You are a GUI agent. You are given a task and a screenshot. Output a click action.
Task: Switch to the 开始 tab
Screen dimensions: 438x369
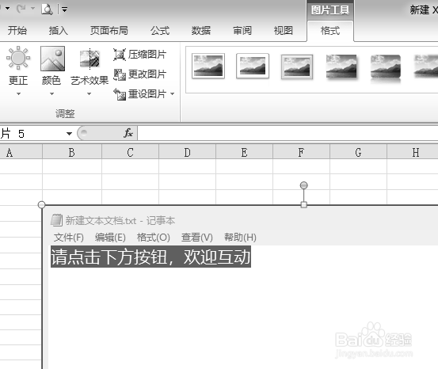[x=17, y=30]
